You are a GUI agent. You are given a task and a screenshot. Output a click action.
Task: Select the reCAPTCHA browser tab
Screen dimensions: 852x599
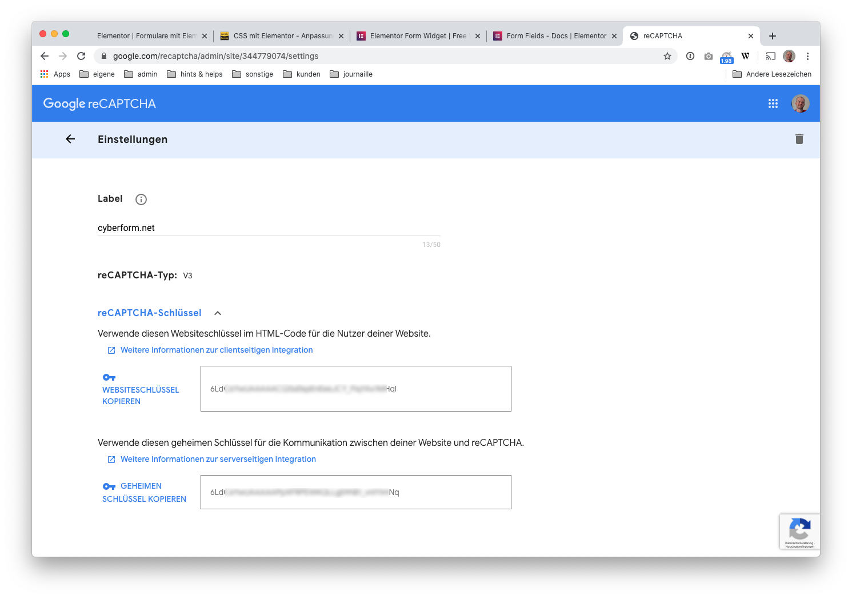point(691,36)
